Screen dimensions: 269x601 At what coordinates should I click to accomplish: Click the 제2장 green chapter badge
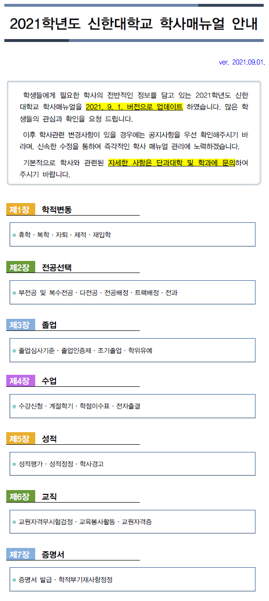pyautogui.click(x=21, y=267)
